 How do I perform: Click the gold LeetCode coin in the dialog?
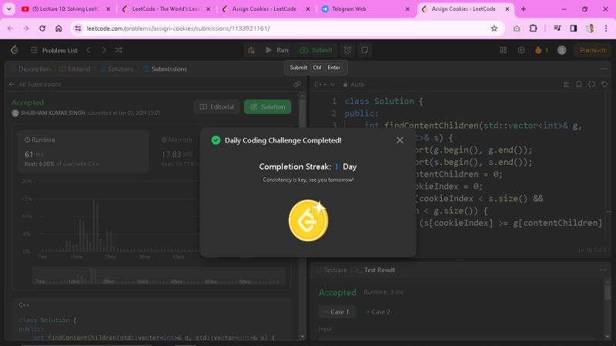click(309, 220)
